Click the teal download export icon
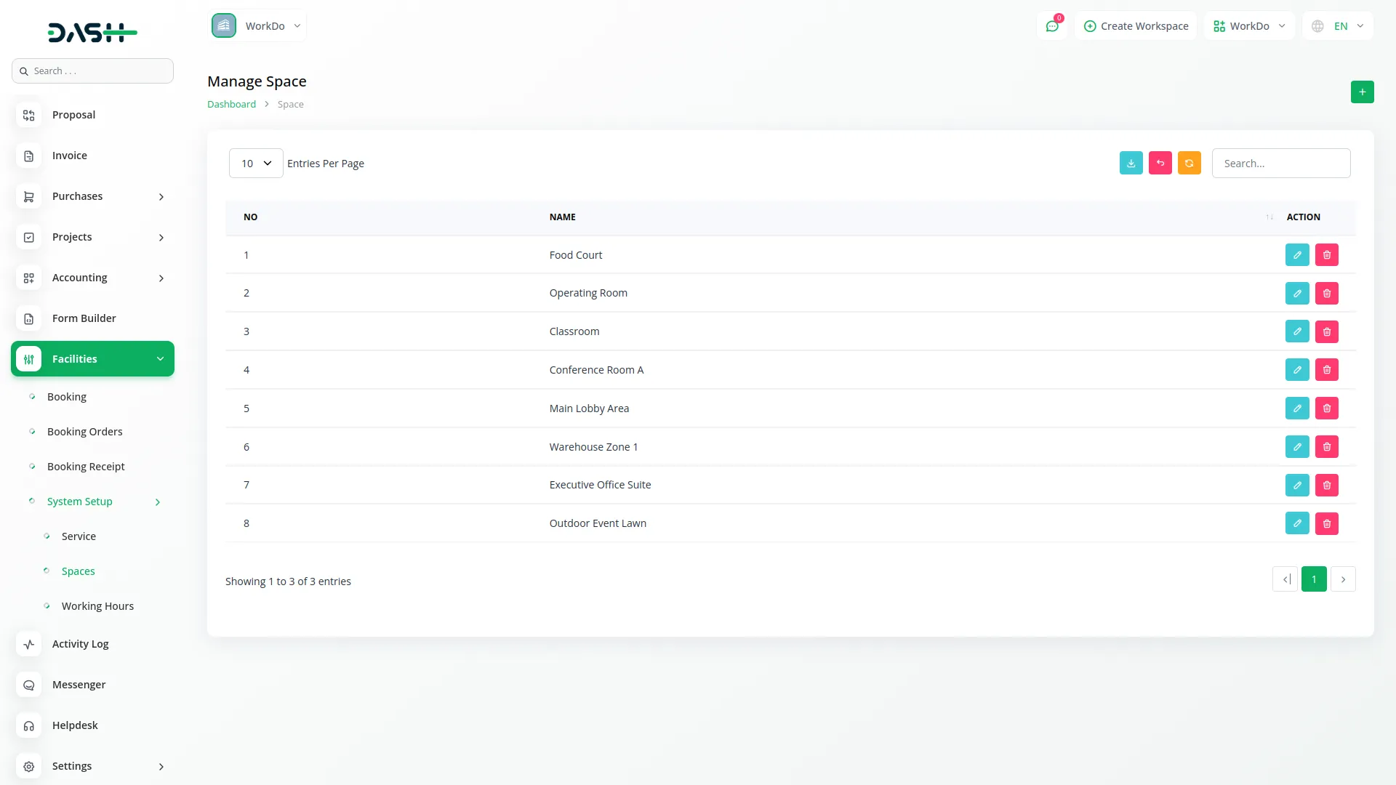 coord(1131,164)
